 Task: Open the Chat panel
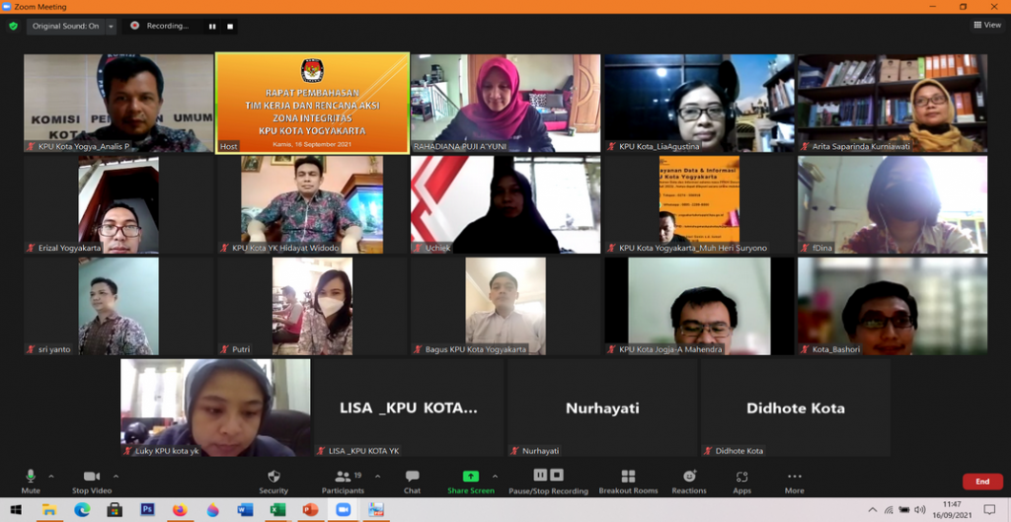pos(412,478)
